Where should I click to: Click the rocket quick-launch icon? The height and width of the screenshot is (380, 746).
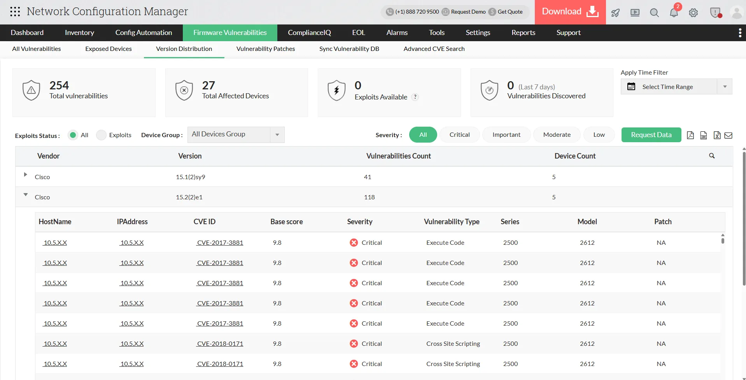tap(615, 13)
